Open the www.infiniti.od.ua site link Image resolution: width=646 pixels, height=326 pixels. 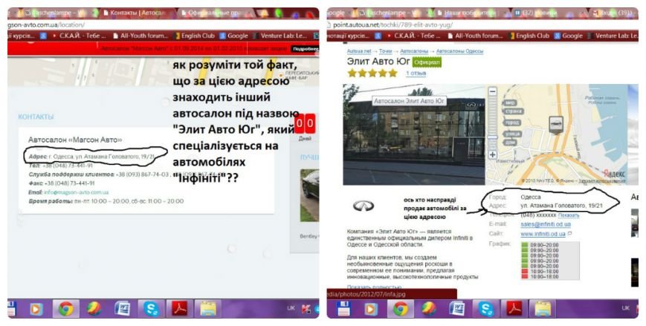tap(543, 234)
